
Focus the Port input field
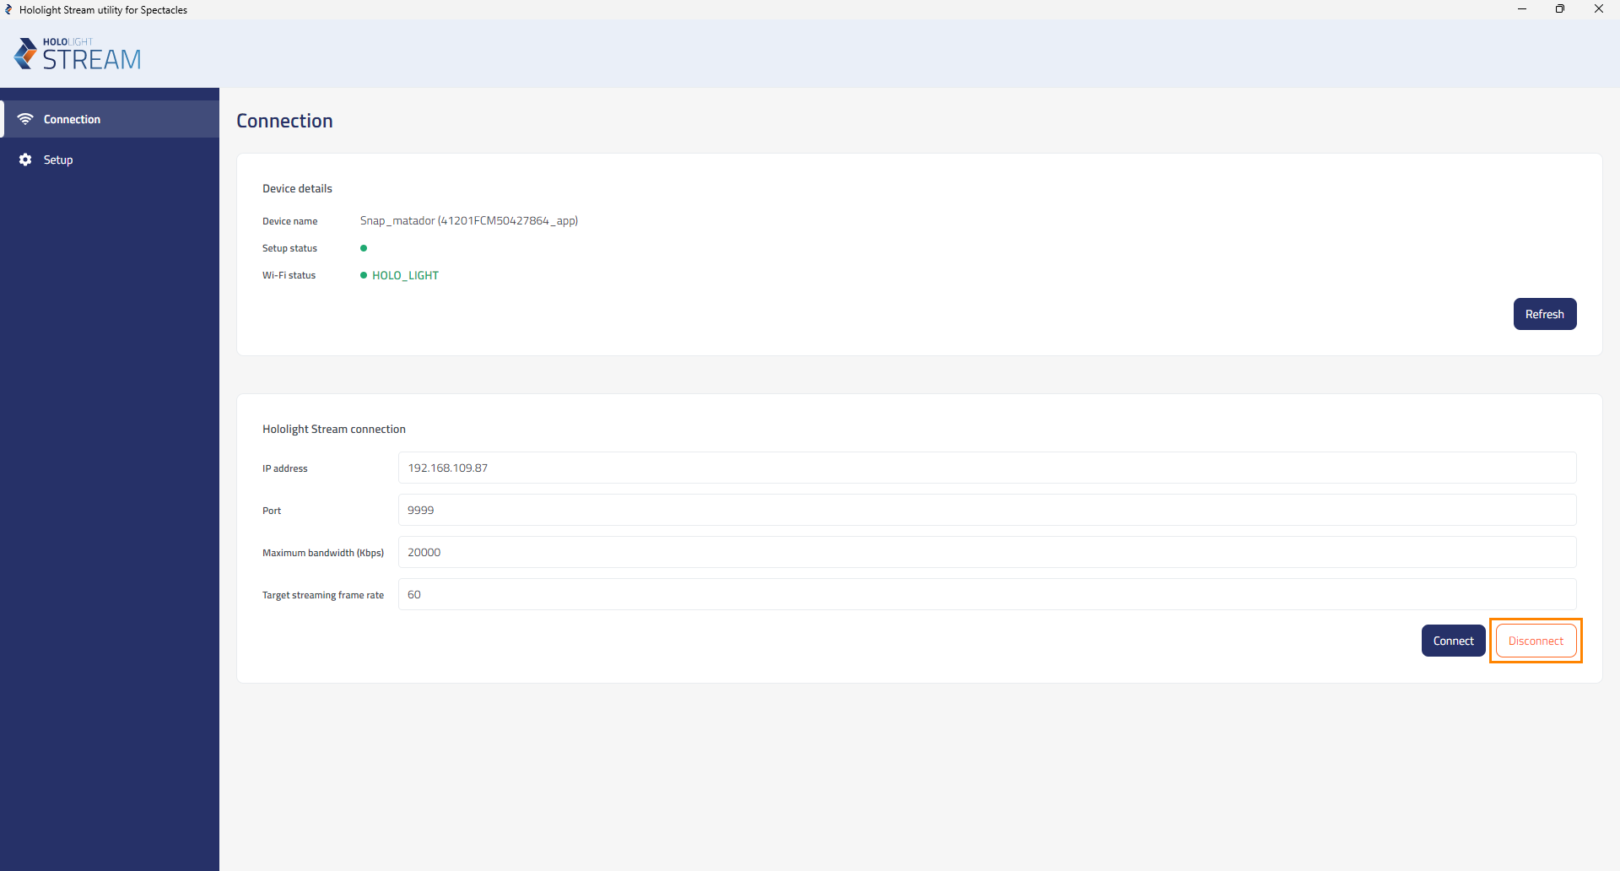987,510
